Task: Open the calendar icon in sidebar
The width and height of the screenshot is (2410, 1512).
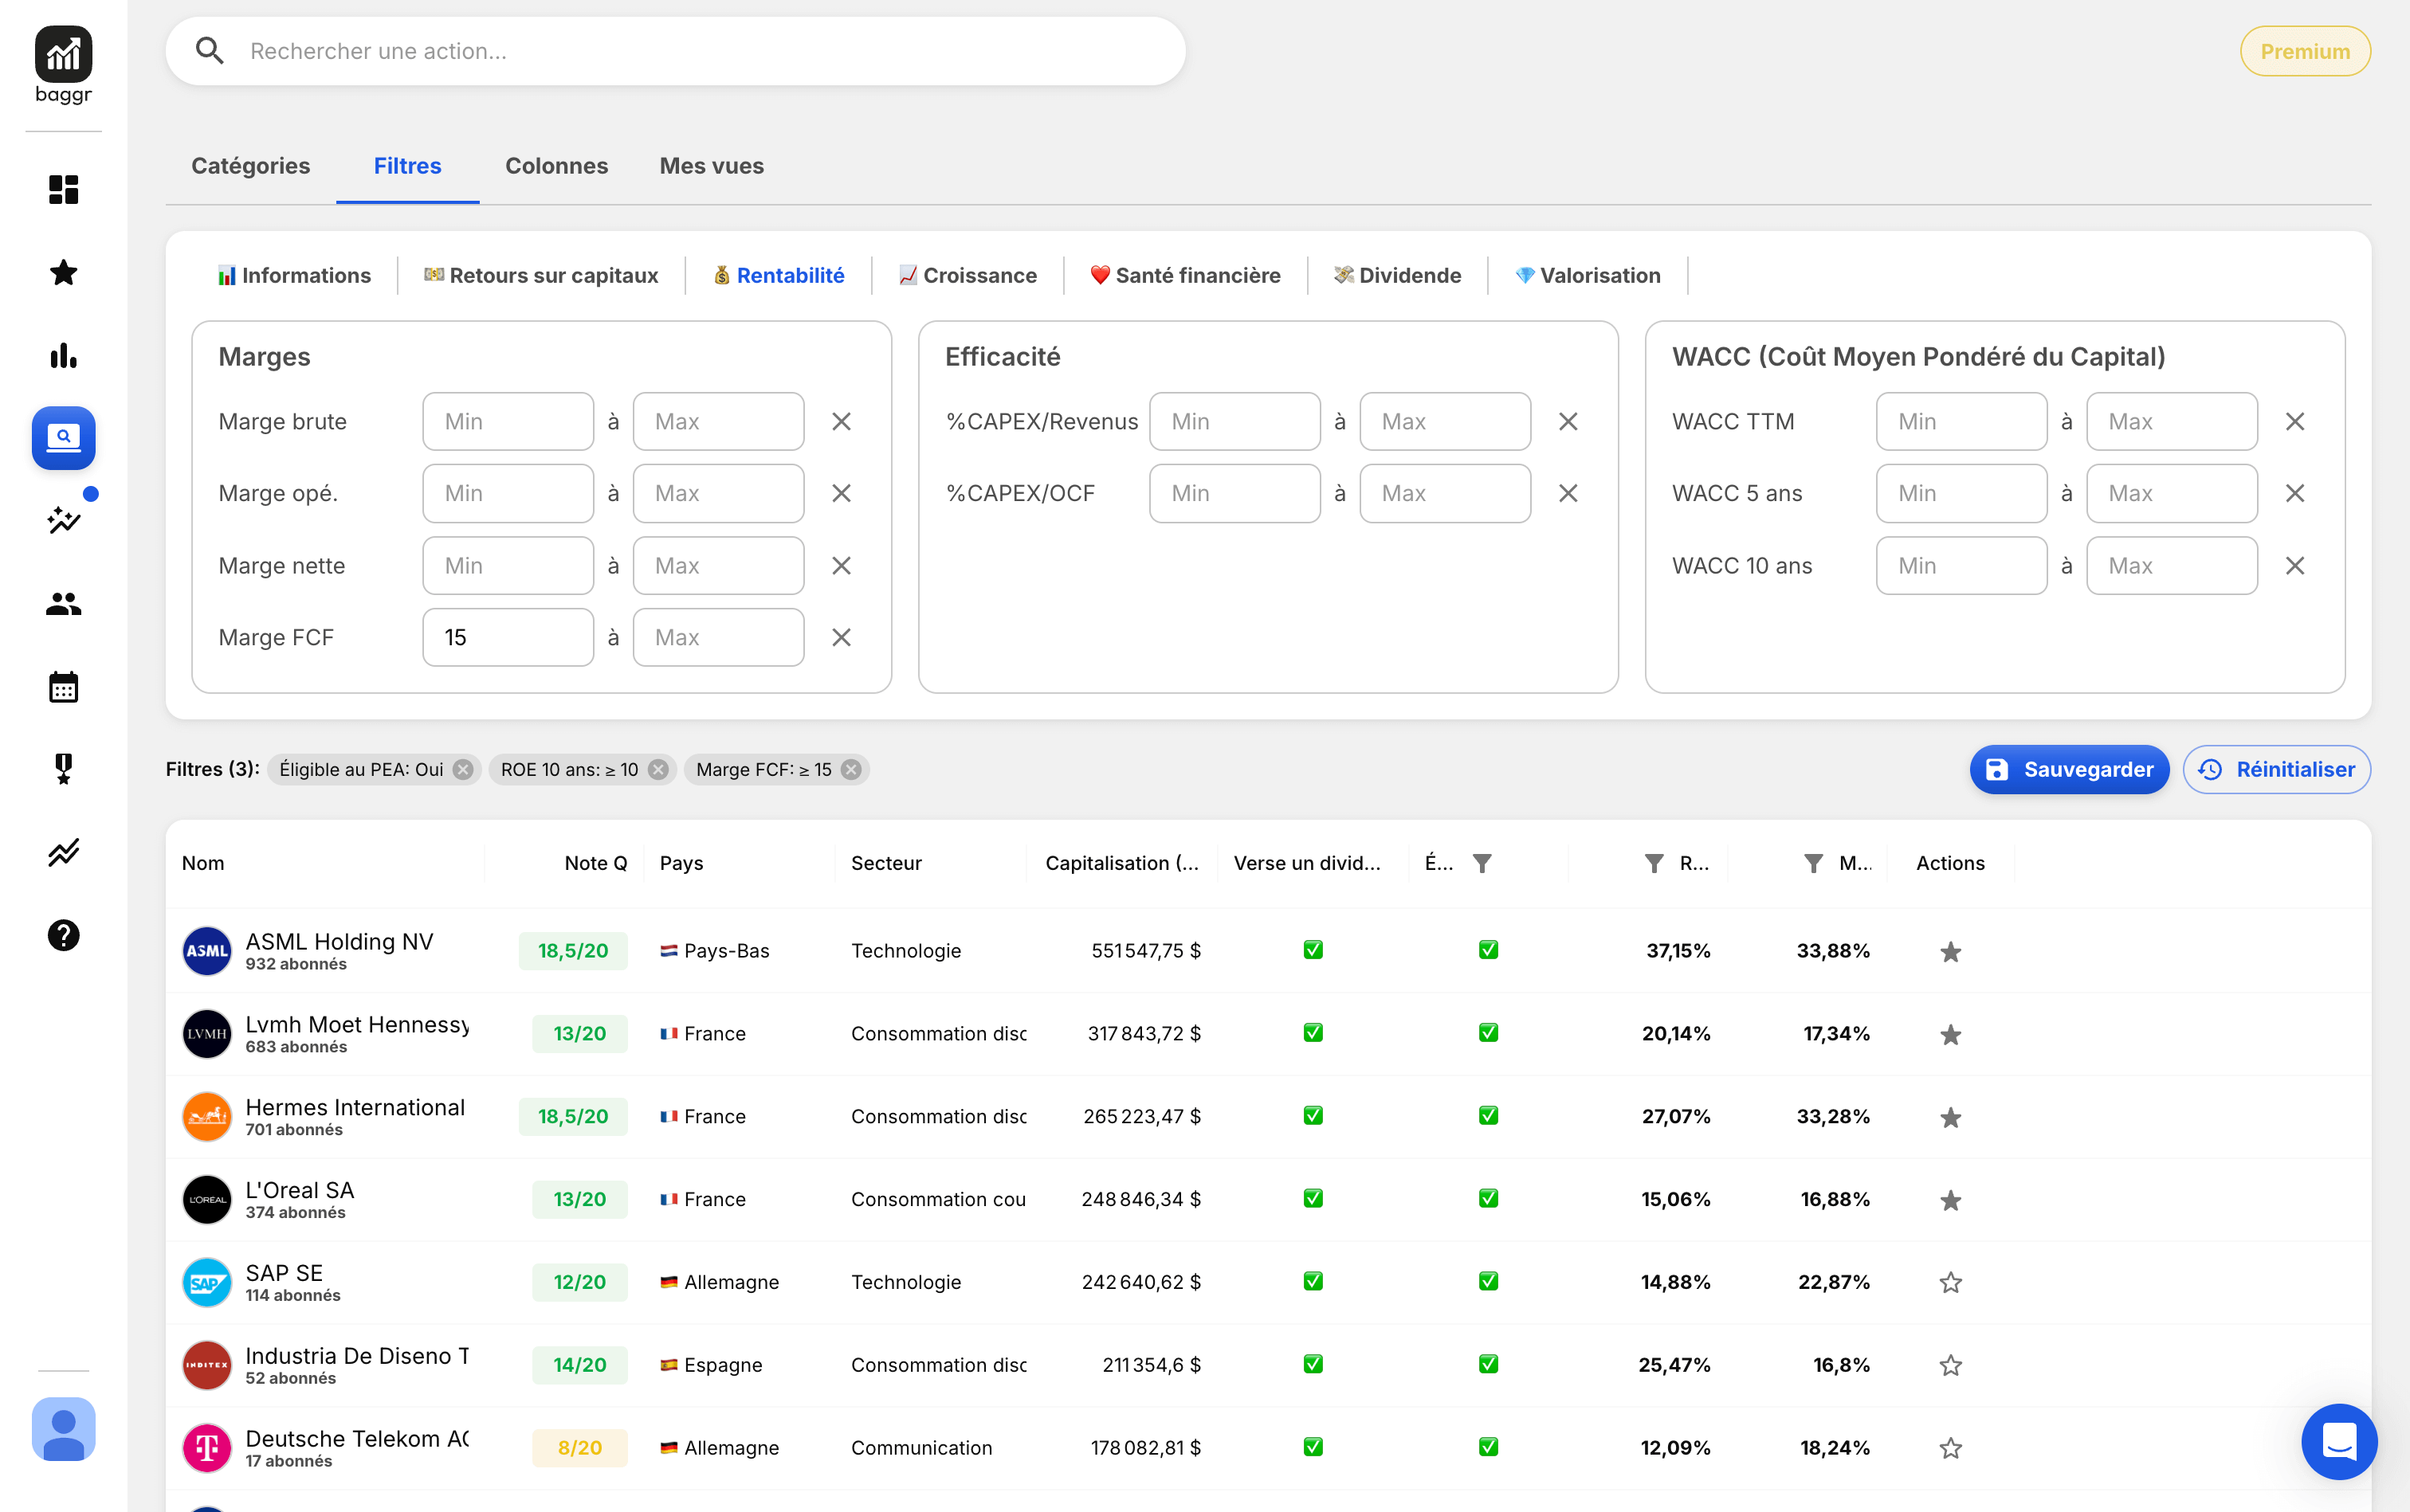Action: (x=63, y=687)
